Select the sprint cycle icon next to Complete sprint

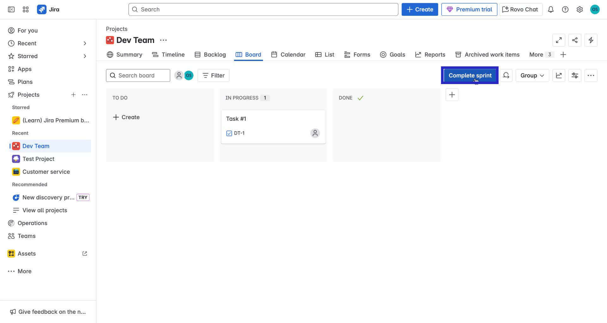pos(506,75)
